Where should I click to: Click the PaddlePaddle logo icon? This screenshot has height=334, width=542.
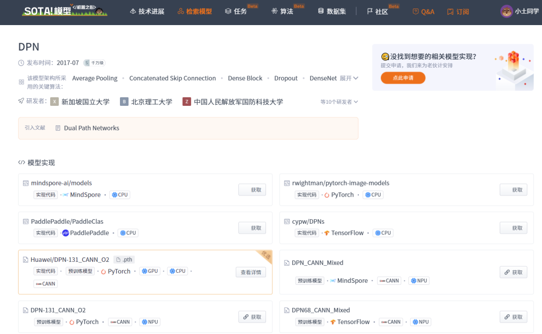click(x=66, y=233)
